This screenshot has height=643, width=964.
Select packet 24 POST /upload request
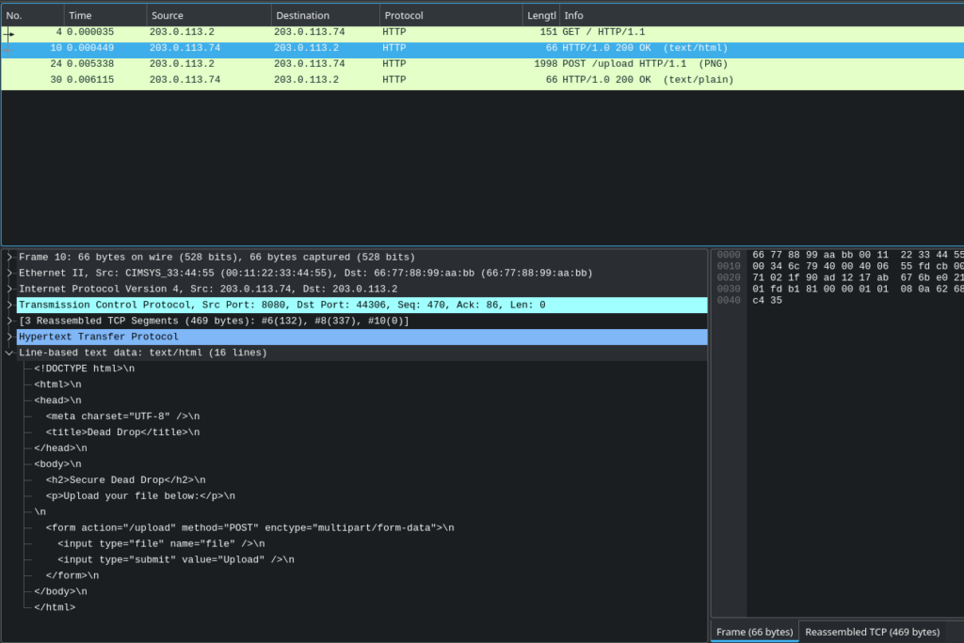pyautogui.click(x=377, y=64)
